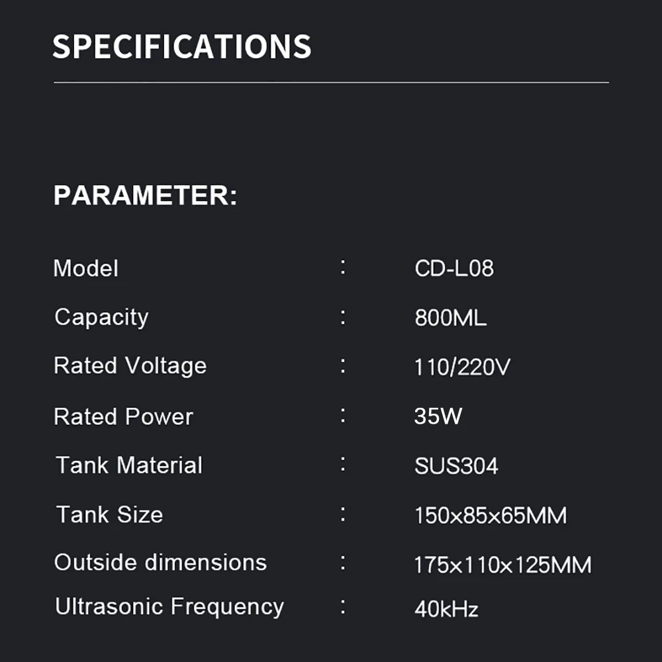662x662 pixels.
Task: Select the 150x85x65MM tank size value
Action: (491, 516)
